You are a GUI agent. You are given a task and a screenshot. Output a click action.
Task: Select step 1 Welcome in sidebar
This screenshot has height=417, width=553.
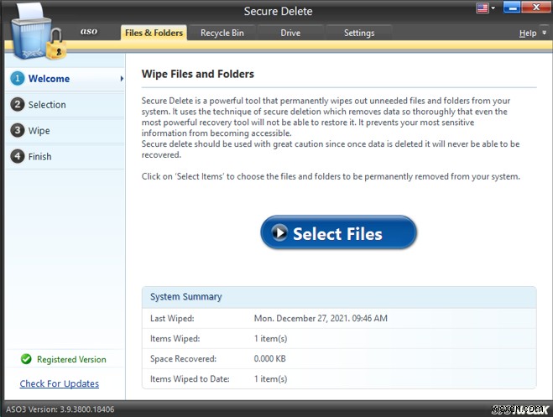pyautogui.click(x=65, y=78)
